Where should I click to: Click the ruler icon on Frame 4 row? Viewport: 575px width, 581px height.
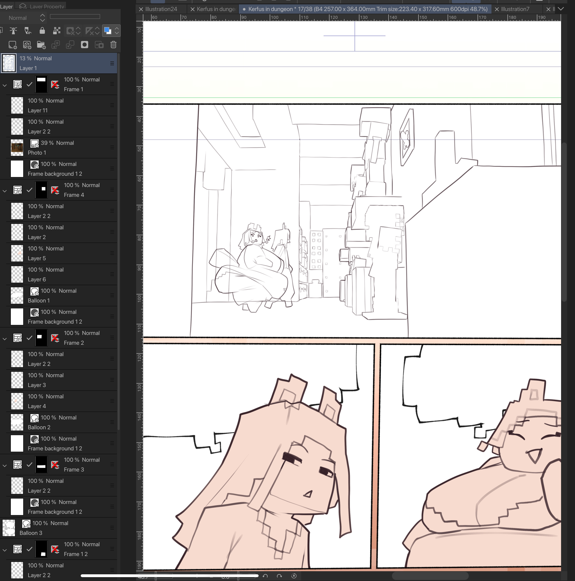(x=55, y=190)
